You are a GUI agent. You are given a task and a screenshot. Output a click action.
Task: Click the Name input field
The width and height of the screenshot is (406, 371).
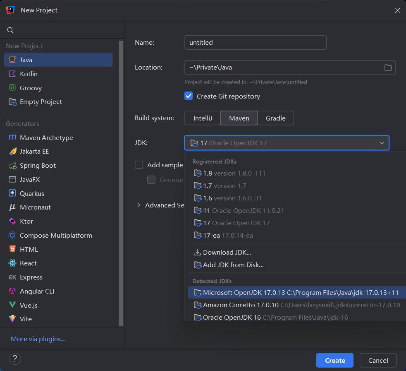tap(256, 43)
